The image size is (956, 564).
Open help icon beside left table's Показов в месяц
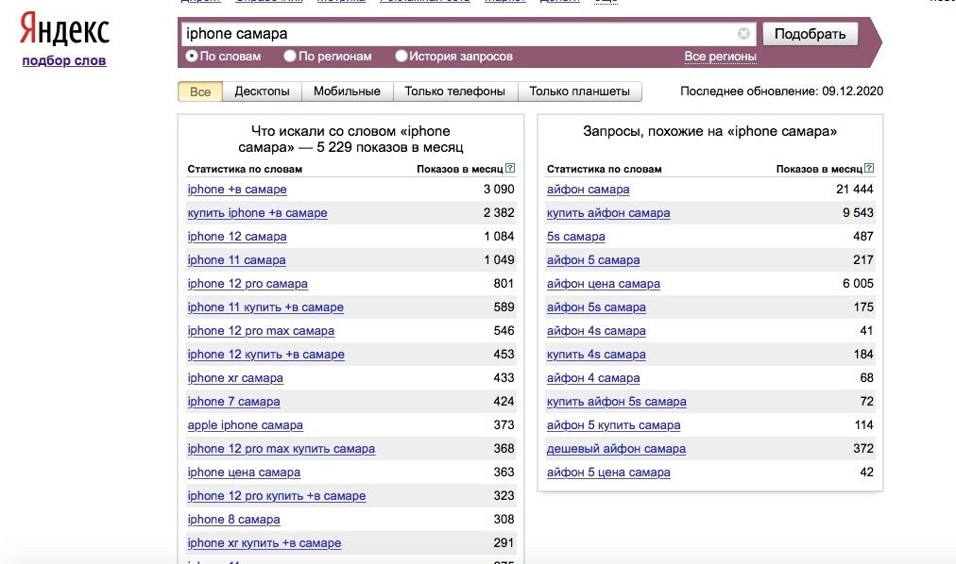click(x=510, y=168)
